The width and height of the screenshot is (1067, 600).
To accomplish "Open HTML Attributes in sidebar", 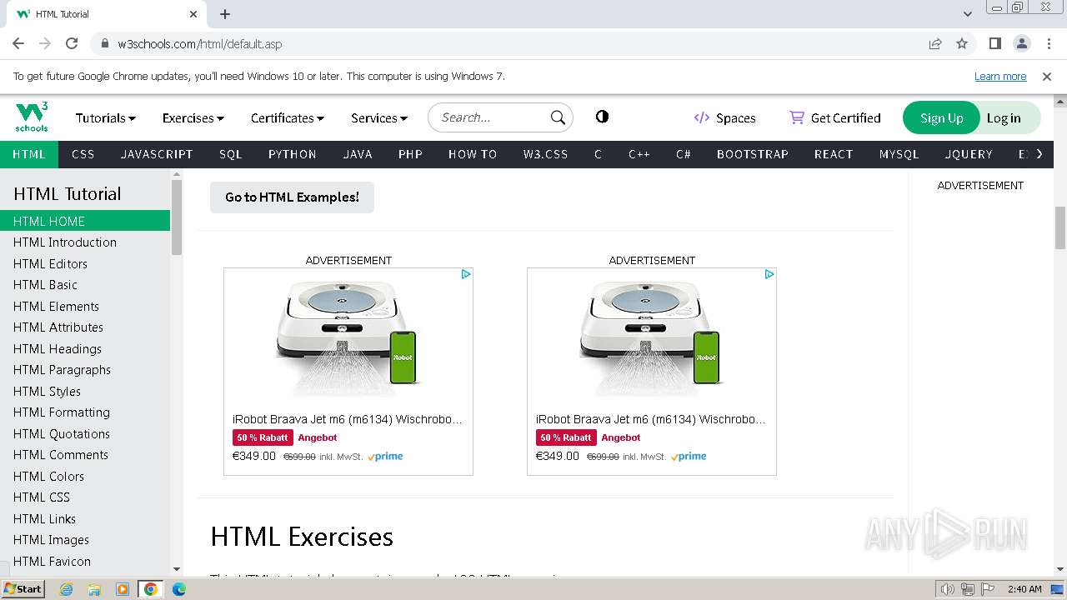I will (x=85, y=327).
